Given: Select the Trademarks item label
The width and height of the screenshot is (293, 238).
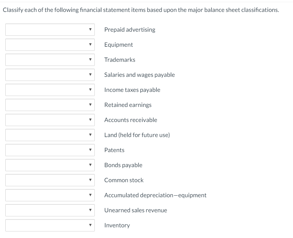Looking at the screenshot, I should click(120, 60).
